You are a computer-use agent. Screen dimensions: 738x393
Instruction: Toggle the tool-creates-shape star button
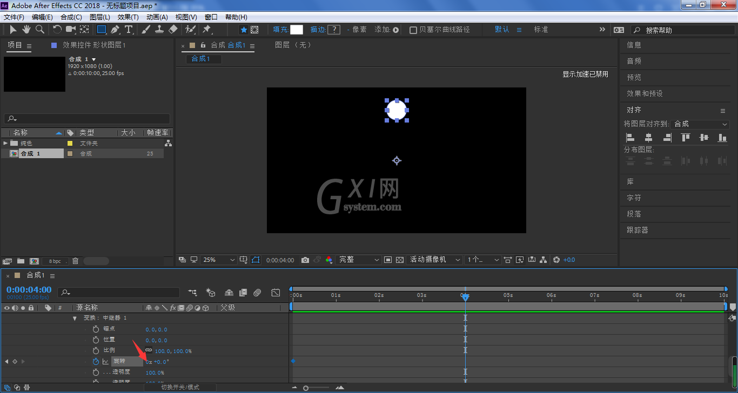pos(244,30)
